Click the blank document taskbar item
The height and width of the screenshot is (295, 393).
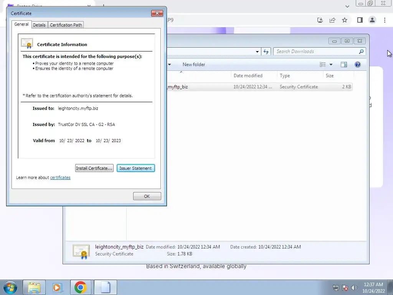[106, 287]
